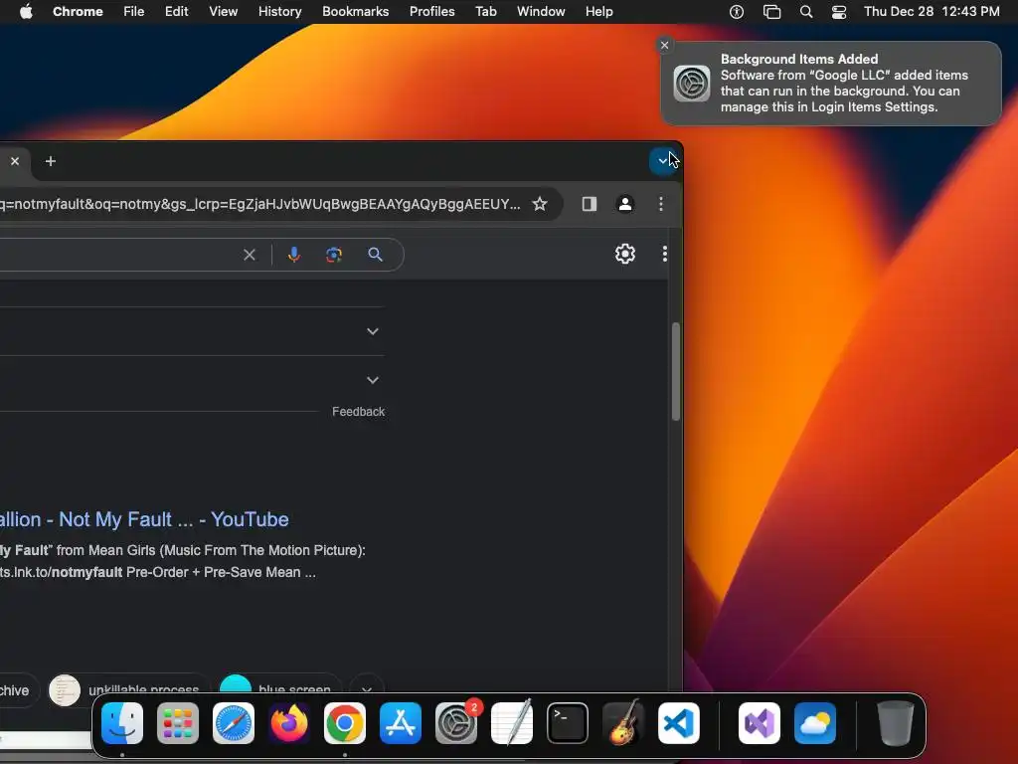The height and width of the screenshot is (764, 1018).
Task: Open Spotlight search in menu bar
Action: (x=805, y=12)
